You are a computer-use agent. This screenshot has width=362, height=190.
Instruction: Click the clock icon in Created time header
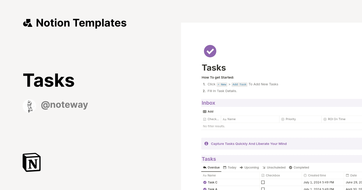(305, 175)
